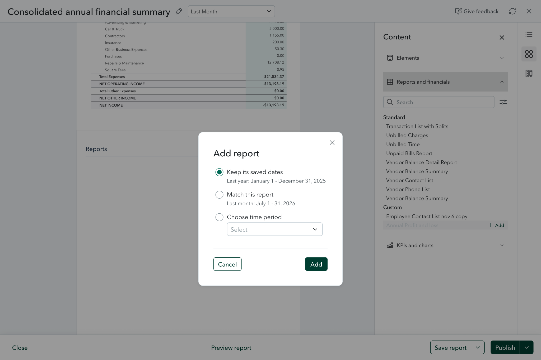Open the design theme icon in sidebar

(x=529, y=74)
